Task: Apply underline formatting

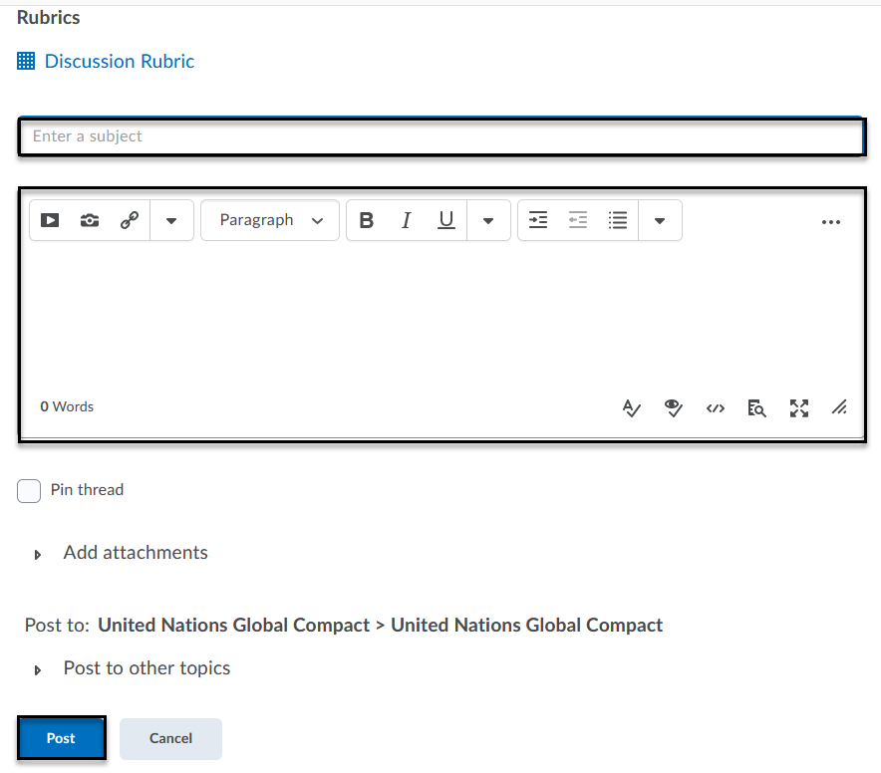Action: [446, 220]
